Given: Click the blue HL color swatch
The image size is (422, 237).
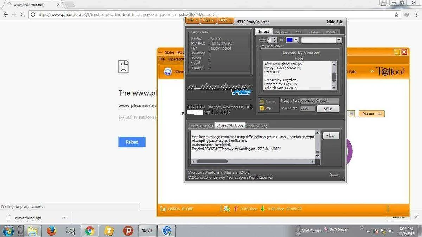Looking at the screenshot, I should coord(289,40).
